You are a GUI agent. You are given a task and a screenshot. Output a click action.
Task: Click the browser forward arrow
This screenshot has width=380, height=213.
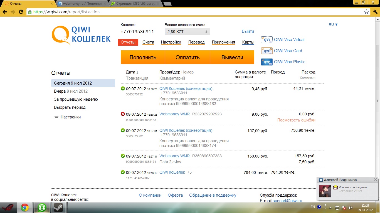pyautogui.click(x=13, y=12)
